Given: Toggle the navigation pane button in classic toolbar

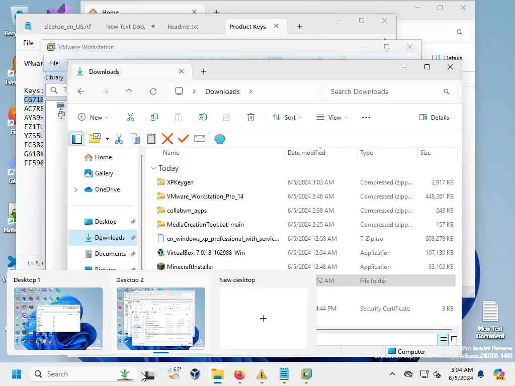Looking at the screenshot, I should 77,139.
